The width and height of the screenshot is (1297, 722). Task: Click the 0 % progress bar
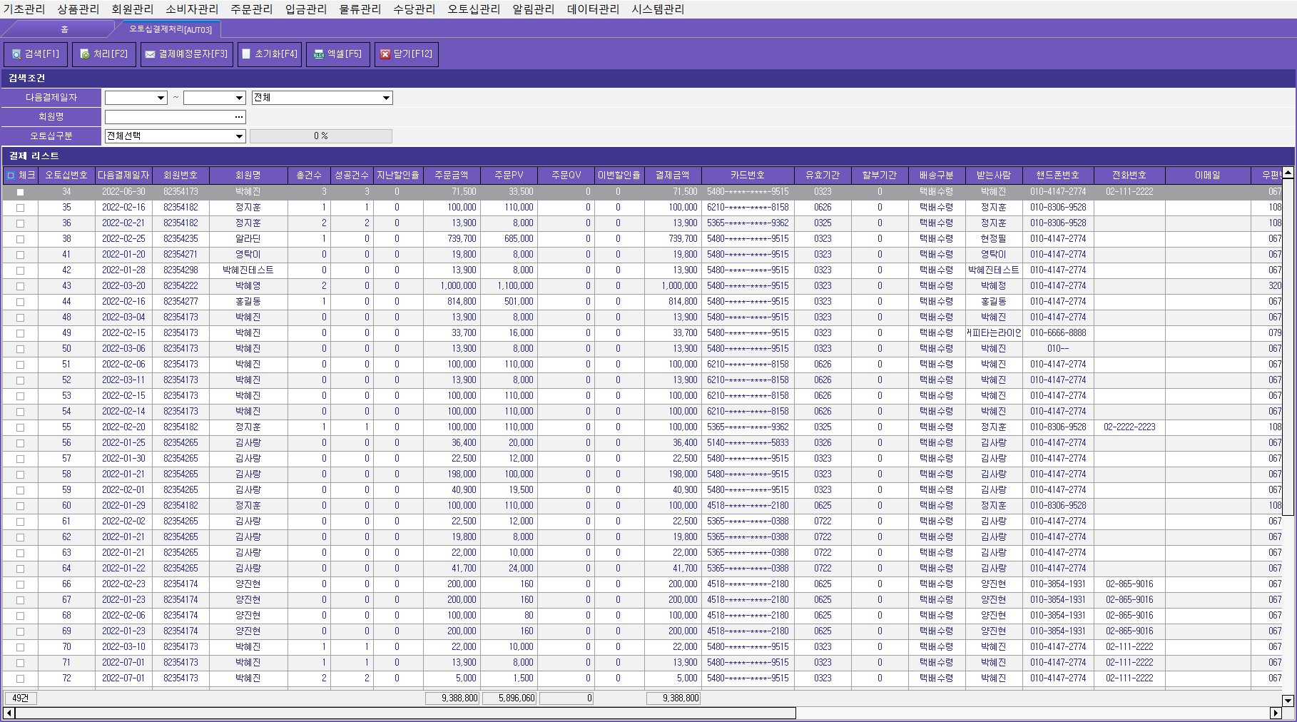[x=321, y=136]
